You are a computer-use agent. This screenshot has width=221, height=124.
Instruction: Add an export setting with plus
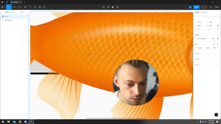tap(218, 65)
